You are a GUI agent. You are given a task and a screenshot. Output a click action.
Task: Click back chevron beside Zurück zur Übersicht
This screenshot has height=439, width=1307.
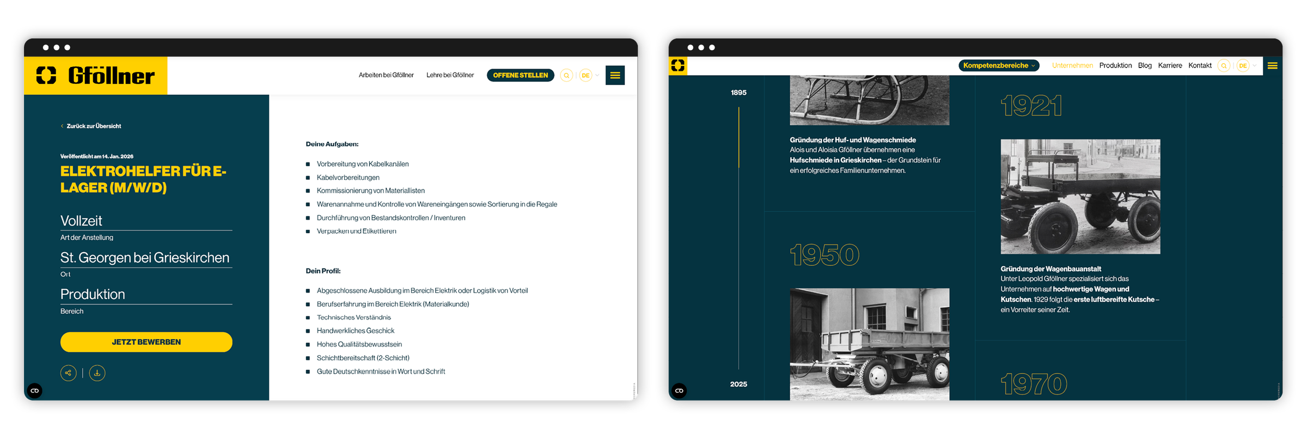62,126
